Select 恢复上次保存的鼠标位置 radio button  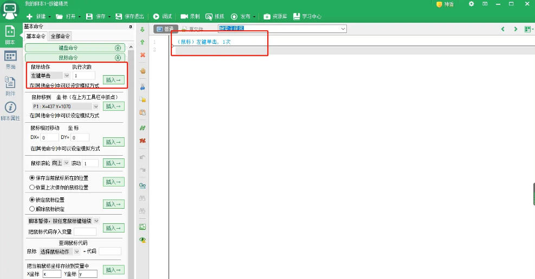(32, 187)
